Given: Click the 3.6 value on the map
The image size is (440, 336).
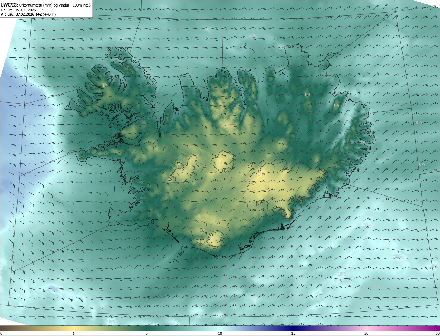Looking at the screenshot, I should pos(336,106).
